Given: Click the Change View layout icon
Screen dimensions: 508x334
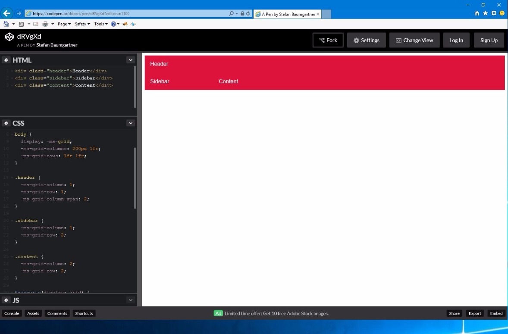Looking at the screenshot, I should (x=399, y=40).
